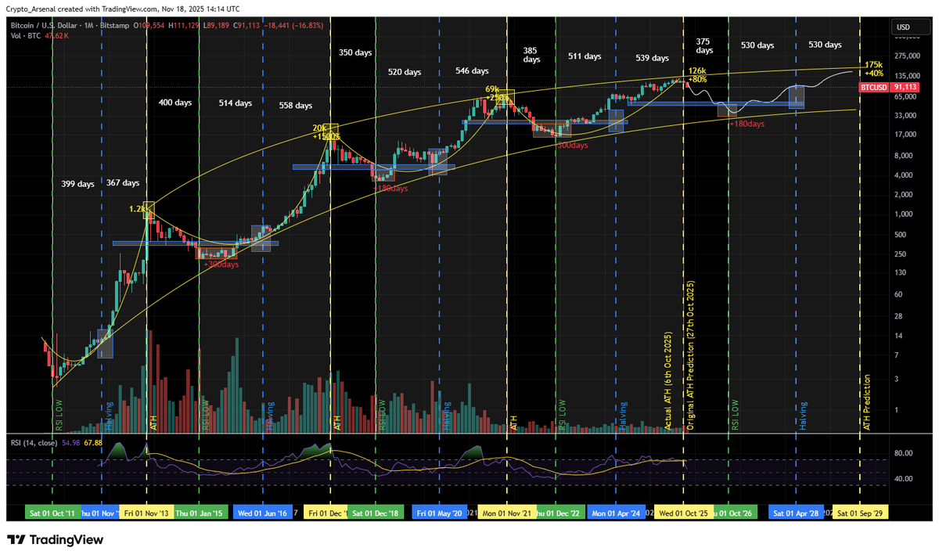Click the 8,000 price axis label
The height and width of the screenshot is (558, 939).
pos(902,155)
